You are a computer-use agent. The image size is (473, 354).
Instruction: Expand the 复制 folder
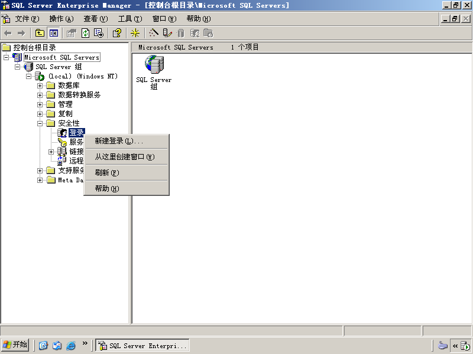tap(40, 114)
